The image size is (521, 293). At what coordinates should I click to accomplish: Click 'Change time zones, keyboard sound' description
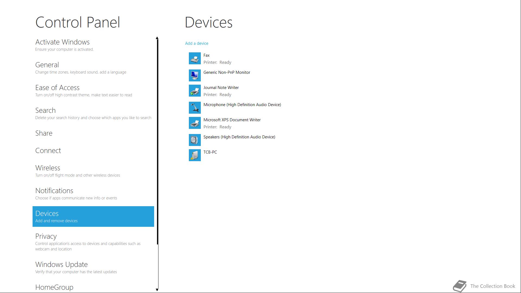tap(81, 72)
